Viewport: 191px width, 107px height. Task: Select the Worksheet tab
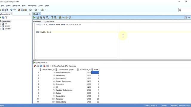(37, 21)
